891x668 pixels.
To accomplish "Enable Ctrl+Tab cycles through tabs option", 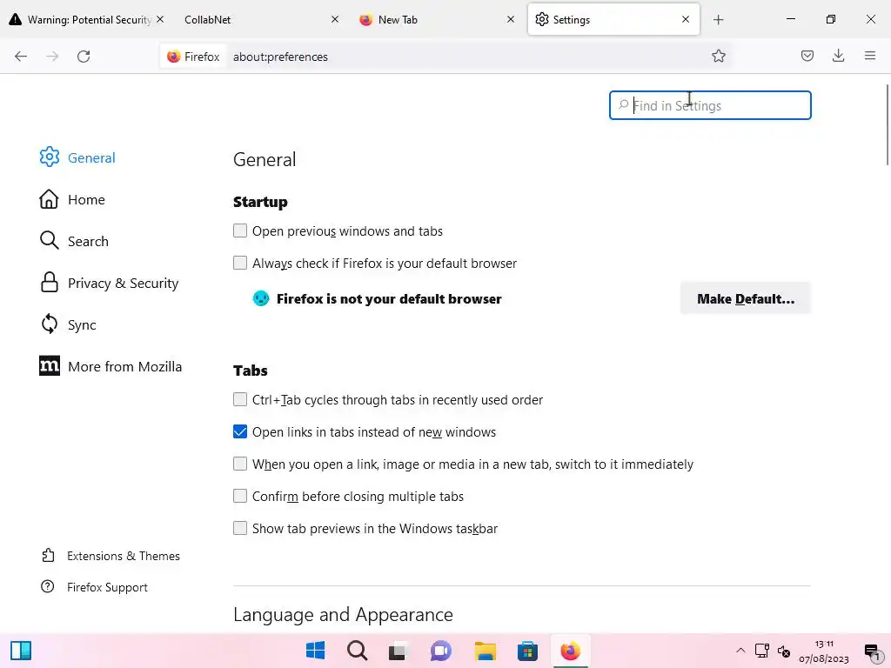I will tap(240, 399).
